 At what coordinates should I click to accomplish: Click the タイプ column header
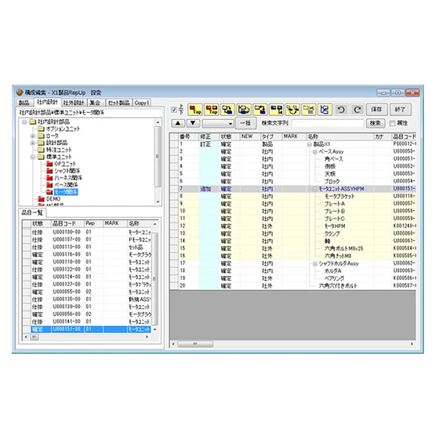[x=270, y=136]
